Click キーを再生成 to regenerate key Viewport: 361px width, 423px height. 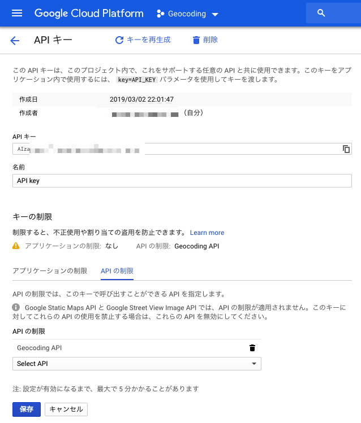(x=149, y=40)
